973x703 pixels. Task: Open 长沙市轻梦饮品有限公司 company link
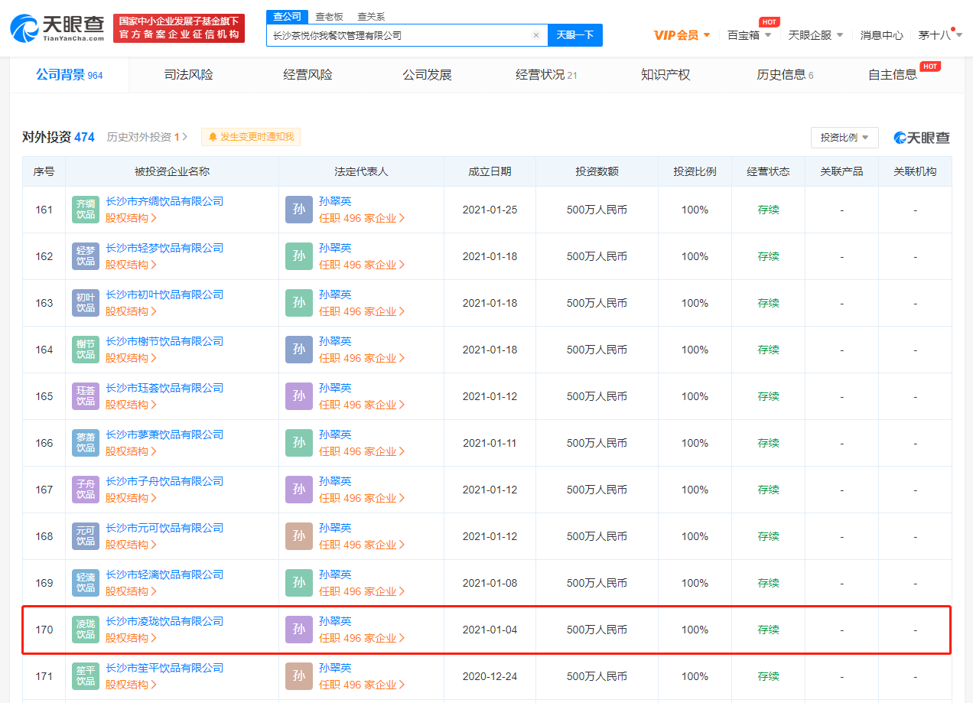pyautogui.click(x=164, y=249)
